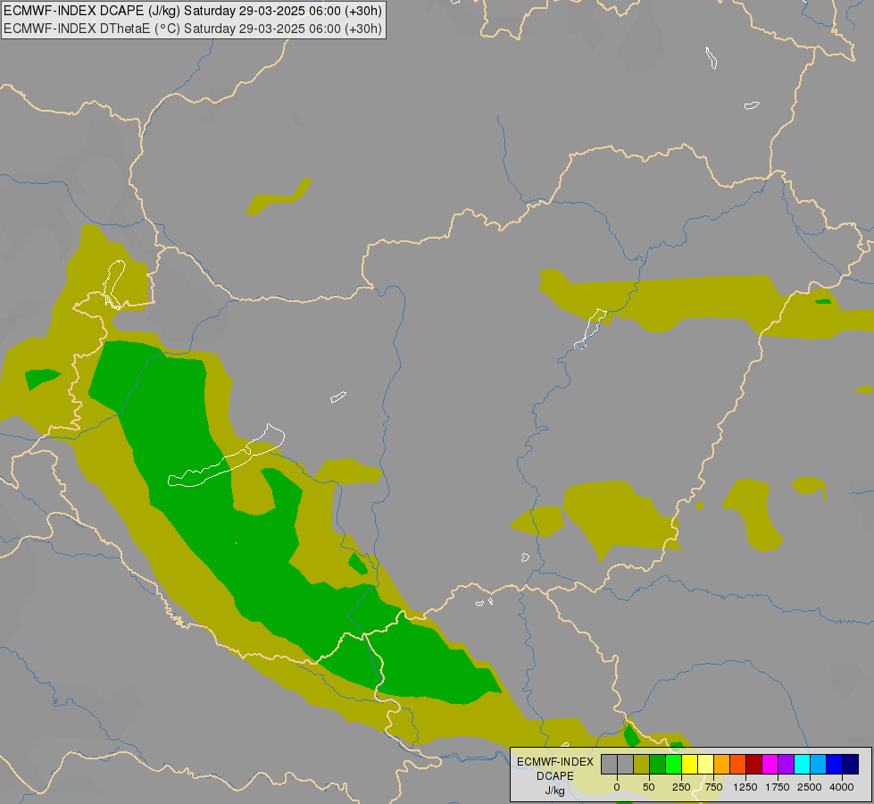Viewport: 874px width, 804px height.
Task: Click the legend tick value '1250'
Action: click(x=745, y=787)
